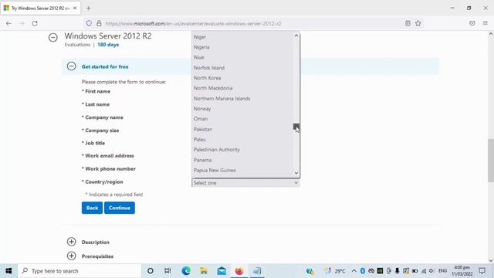Reload the page with refresh icon
The width and height of the screenshot is (494, 278).
(x=35, y=23)
